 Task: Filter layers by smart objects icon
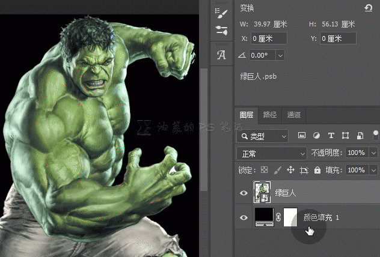pos(360,136)
